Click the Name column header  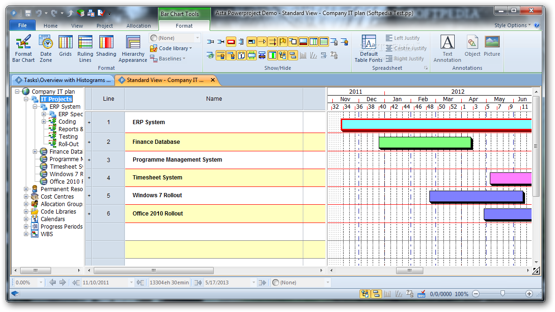click(214, 99)
